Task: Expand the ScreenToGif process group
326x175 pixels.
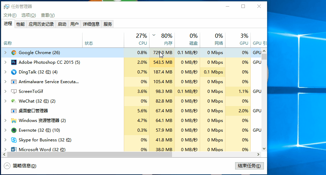Action: coord(6,91)
